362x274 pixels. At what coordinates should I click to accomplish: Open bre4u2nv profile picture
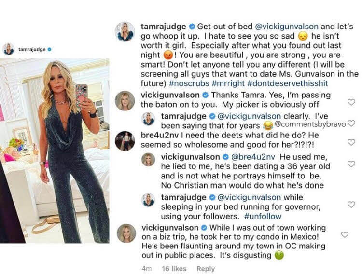tap(125, 141)
